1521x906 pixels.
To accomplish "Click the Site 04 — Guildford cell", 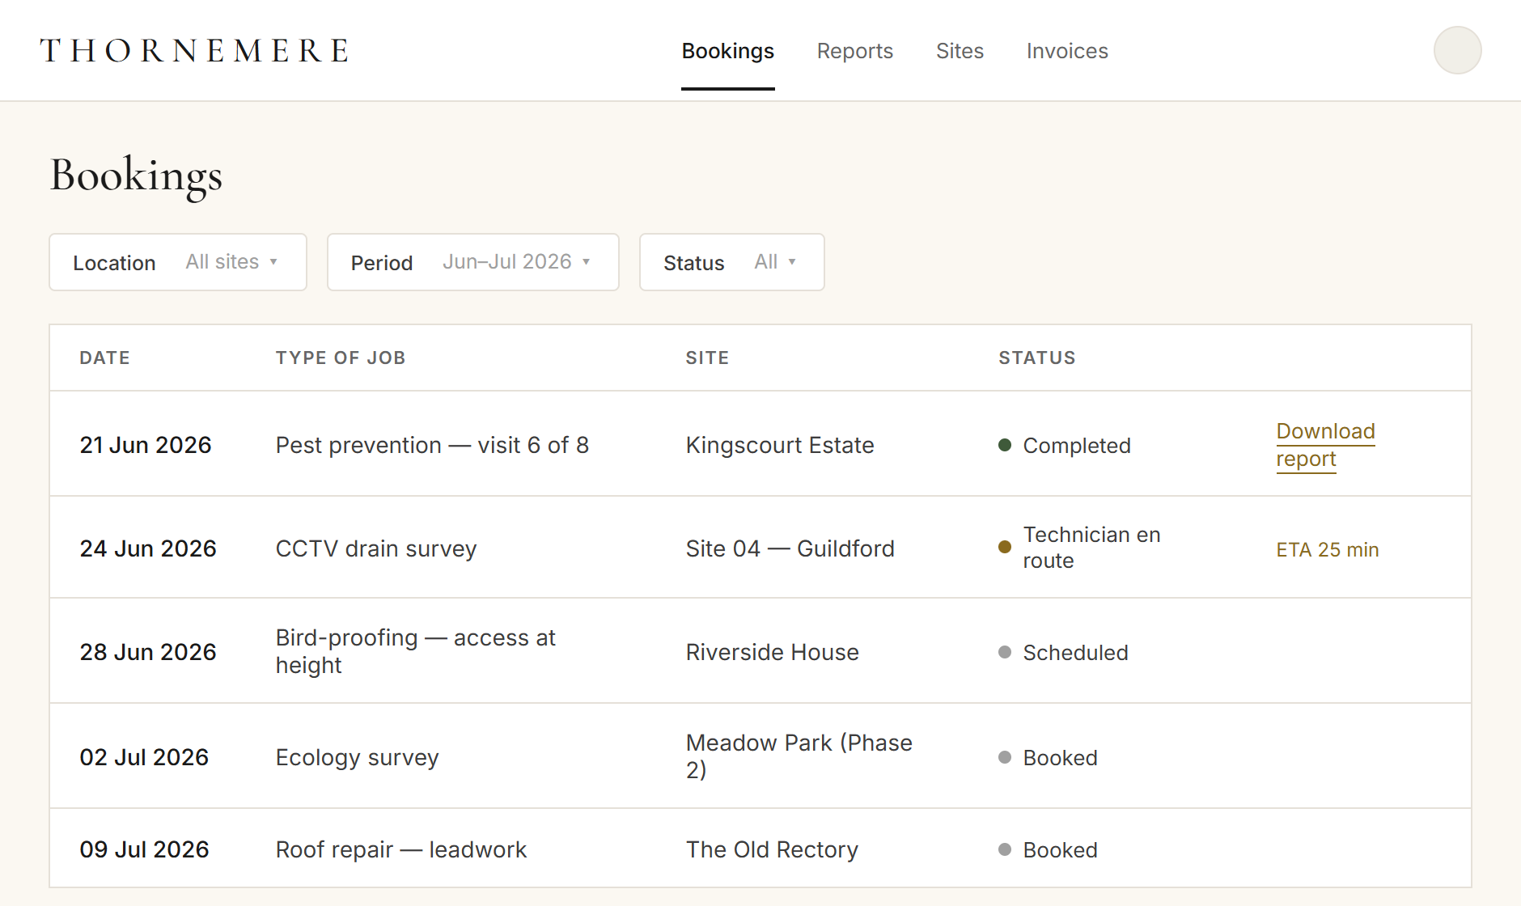I will (790, 548).
